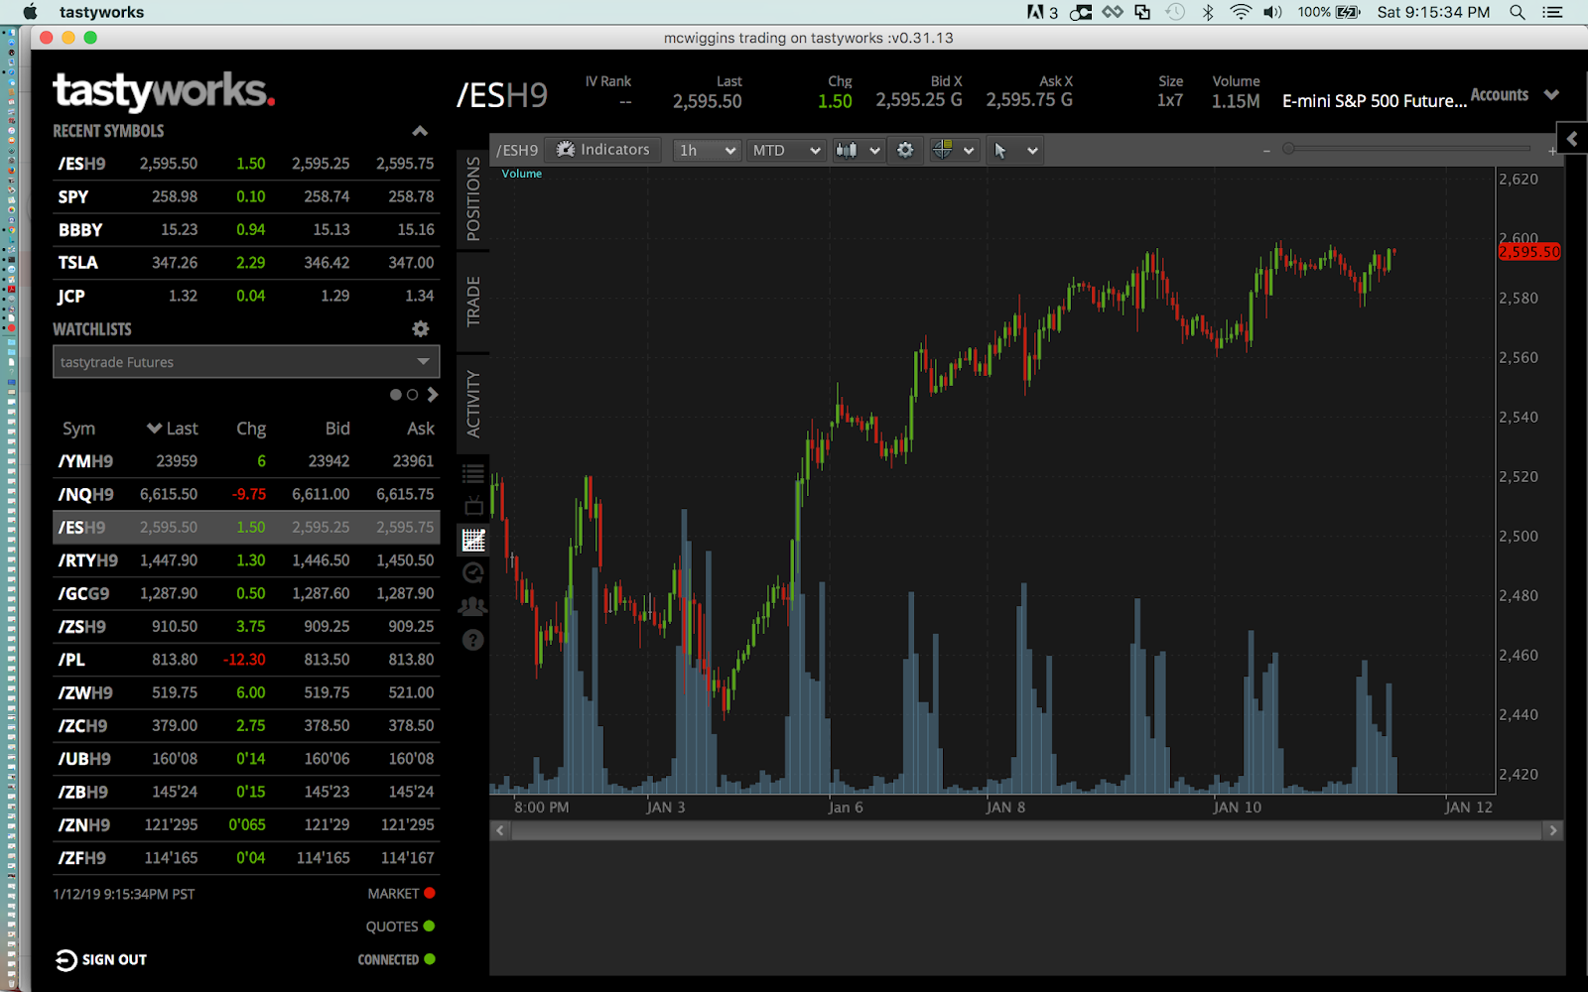Click the candlestick chart style icon

[847, 150]
